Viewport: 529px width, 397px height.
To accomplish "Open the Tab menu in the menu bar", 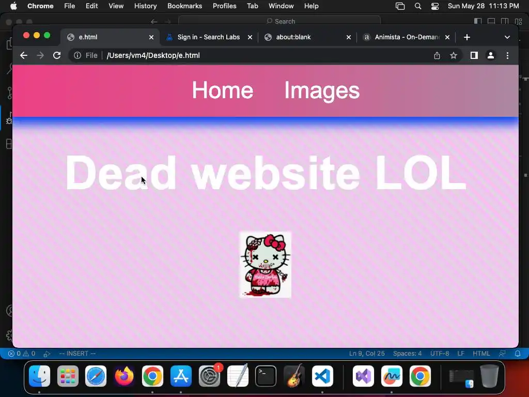I will [x=252, y=6].
